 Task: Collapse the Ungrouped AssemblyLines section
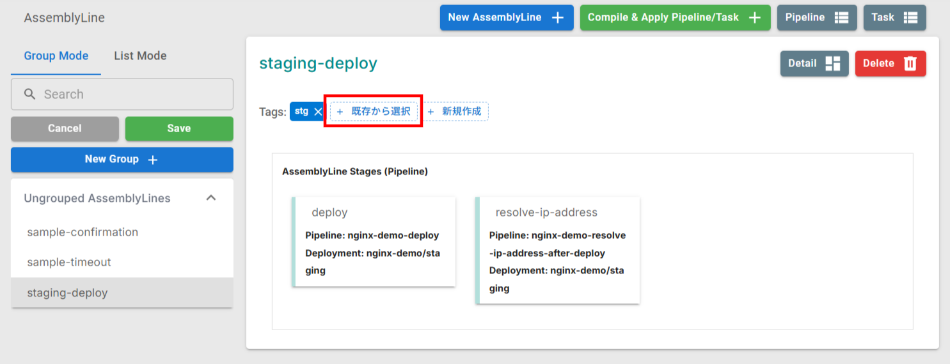coord(210,198)
